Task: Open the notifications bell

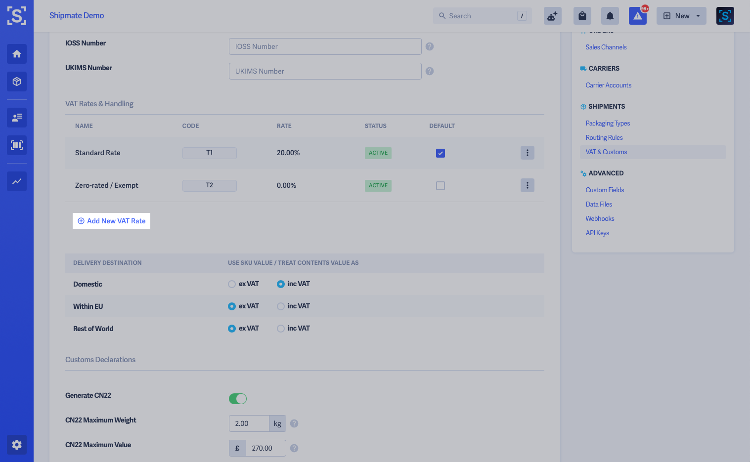Action: [610, 16]
